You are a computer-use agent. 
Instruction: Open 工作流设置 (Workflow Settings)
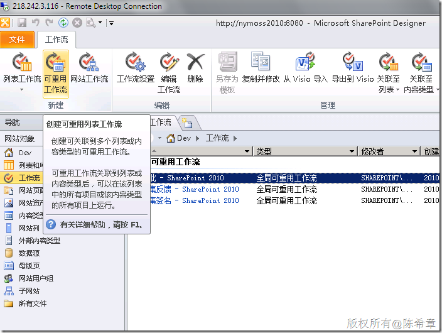tap(136, 68)
